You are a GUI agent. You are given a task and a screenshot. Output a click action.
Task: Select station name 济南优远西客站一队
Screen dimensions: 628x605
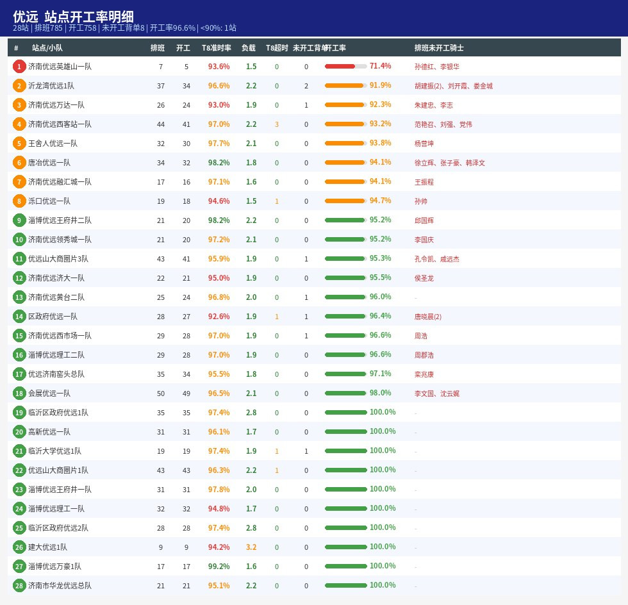pos(60,124)
